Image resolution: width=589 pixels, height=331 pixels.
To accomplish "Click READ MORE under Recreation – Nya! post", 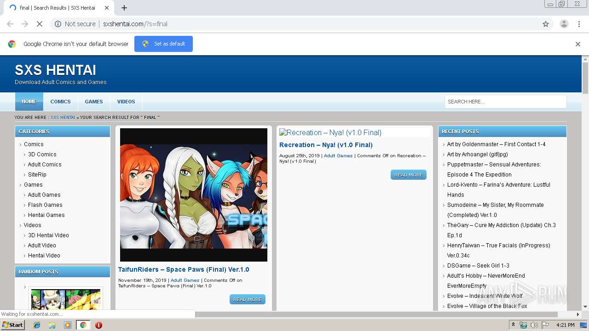I will 409,175.
